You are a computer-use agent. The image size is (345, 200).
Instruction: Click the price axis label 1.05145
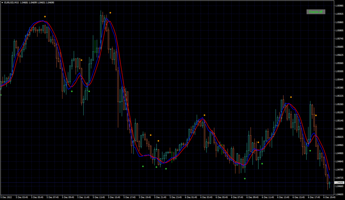(x=339, y=121)
